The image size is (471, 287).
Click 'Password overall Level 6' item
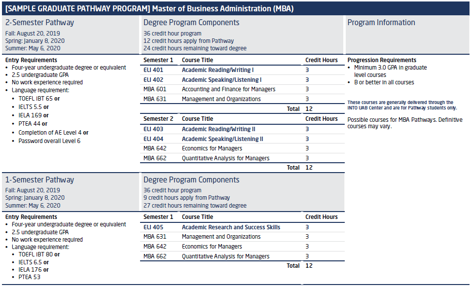[49, 141]
